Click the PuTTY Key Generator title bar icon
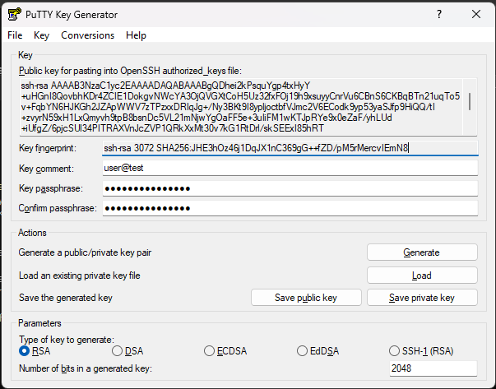This screenshot has height=389, width=496. coord(14,14)
